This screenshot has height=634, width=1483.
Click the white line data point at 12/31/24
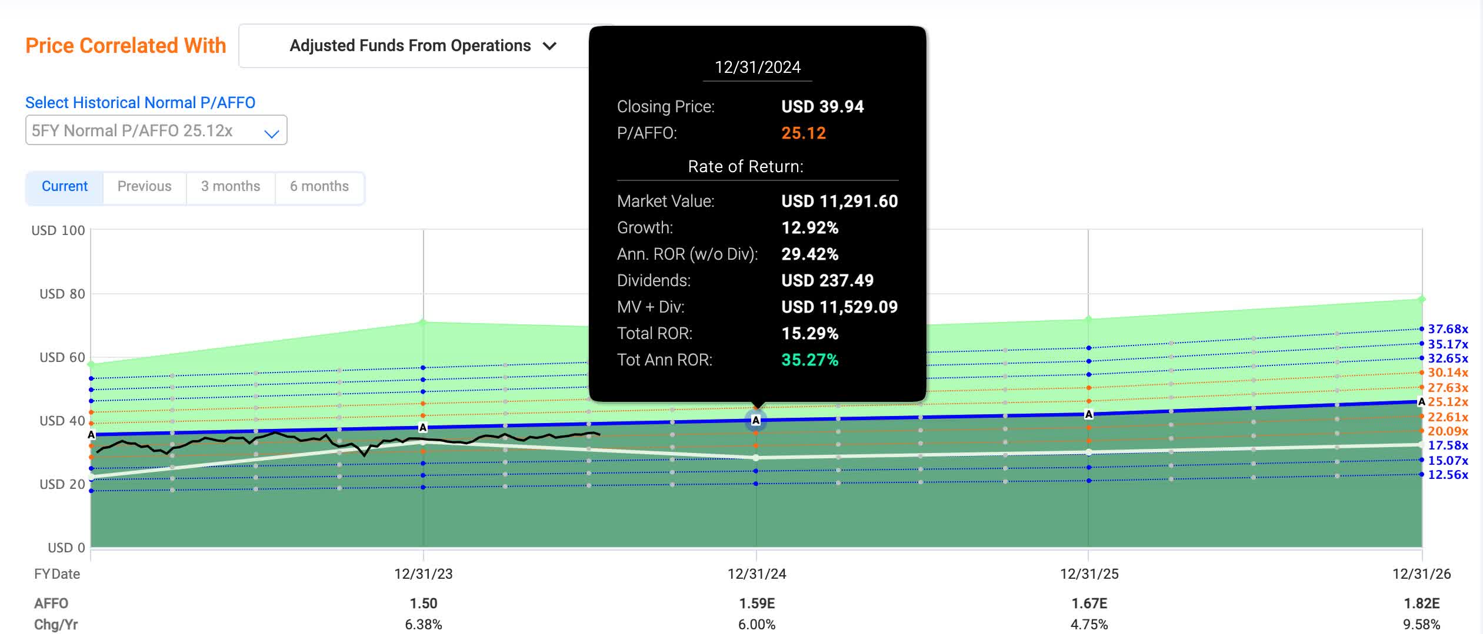[756, 457]
